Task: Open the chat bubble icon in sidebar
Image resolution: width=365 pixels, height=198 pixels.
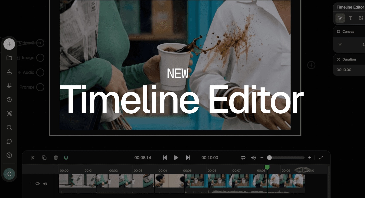Action: [9, 141]
